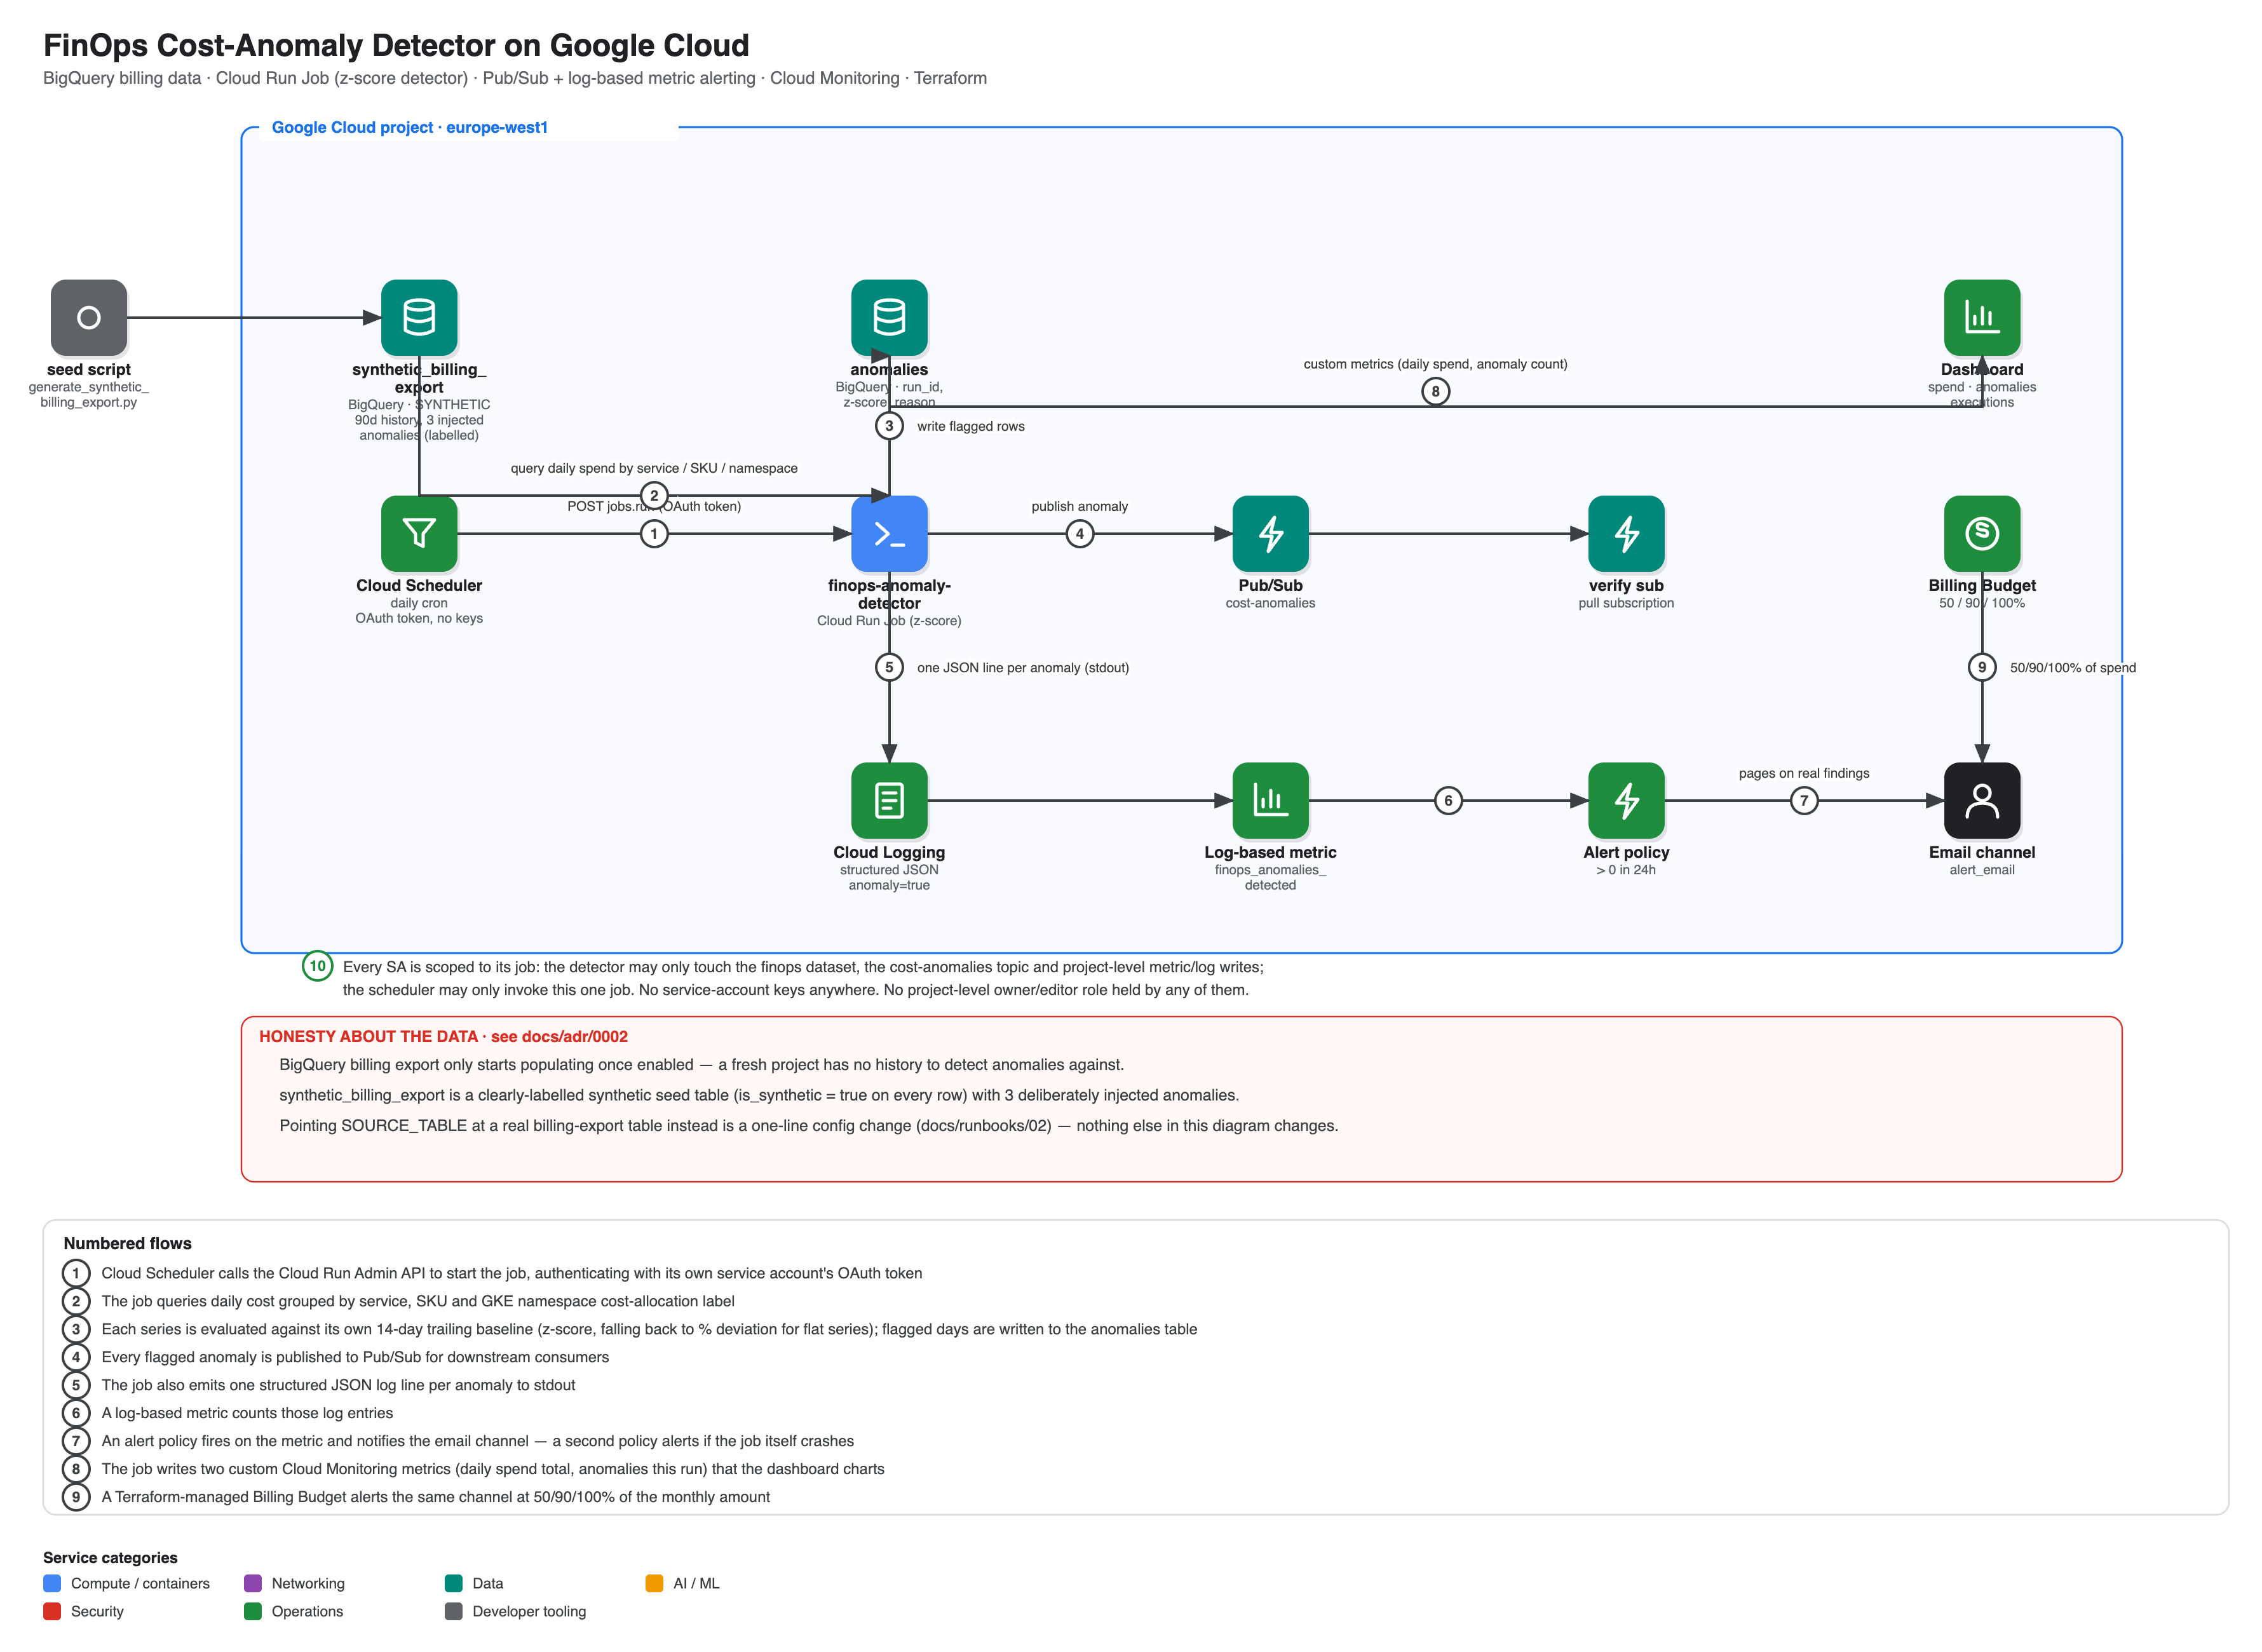
Task: Click legend number 6 circle in Numbered flows
Action: (76, 1414)
